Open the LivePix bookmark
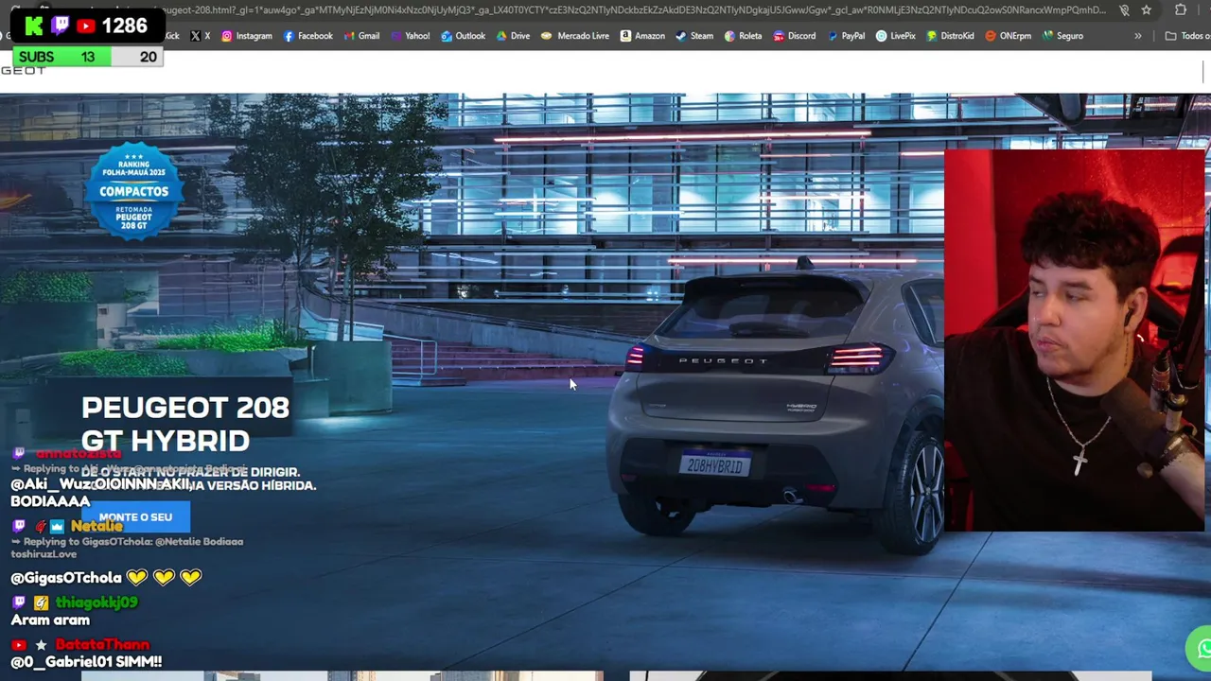Image resolution: width=1211 pixels, height=681 pixels. click(895, 36)
